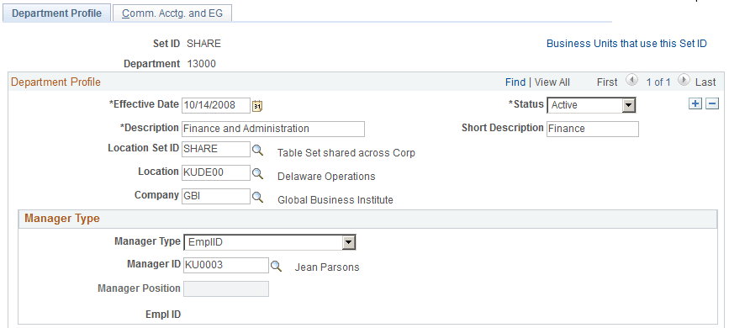Open the Effective Date calendar picker

click(x=257, y=106)
